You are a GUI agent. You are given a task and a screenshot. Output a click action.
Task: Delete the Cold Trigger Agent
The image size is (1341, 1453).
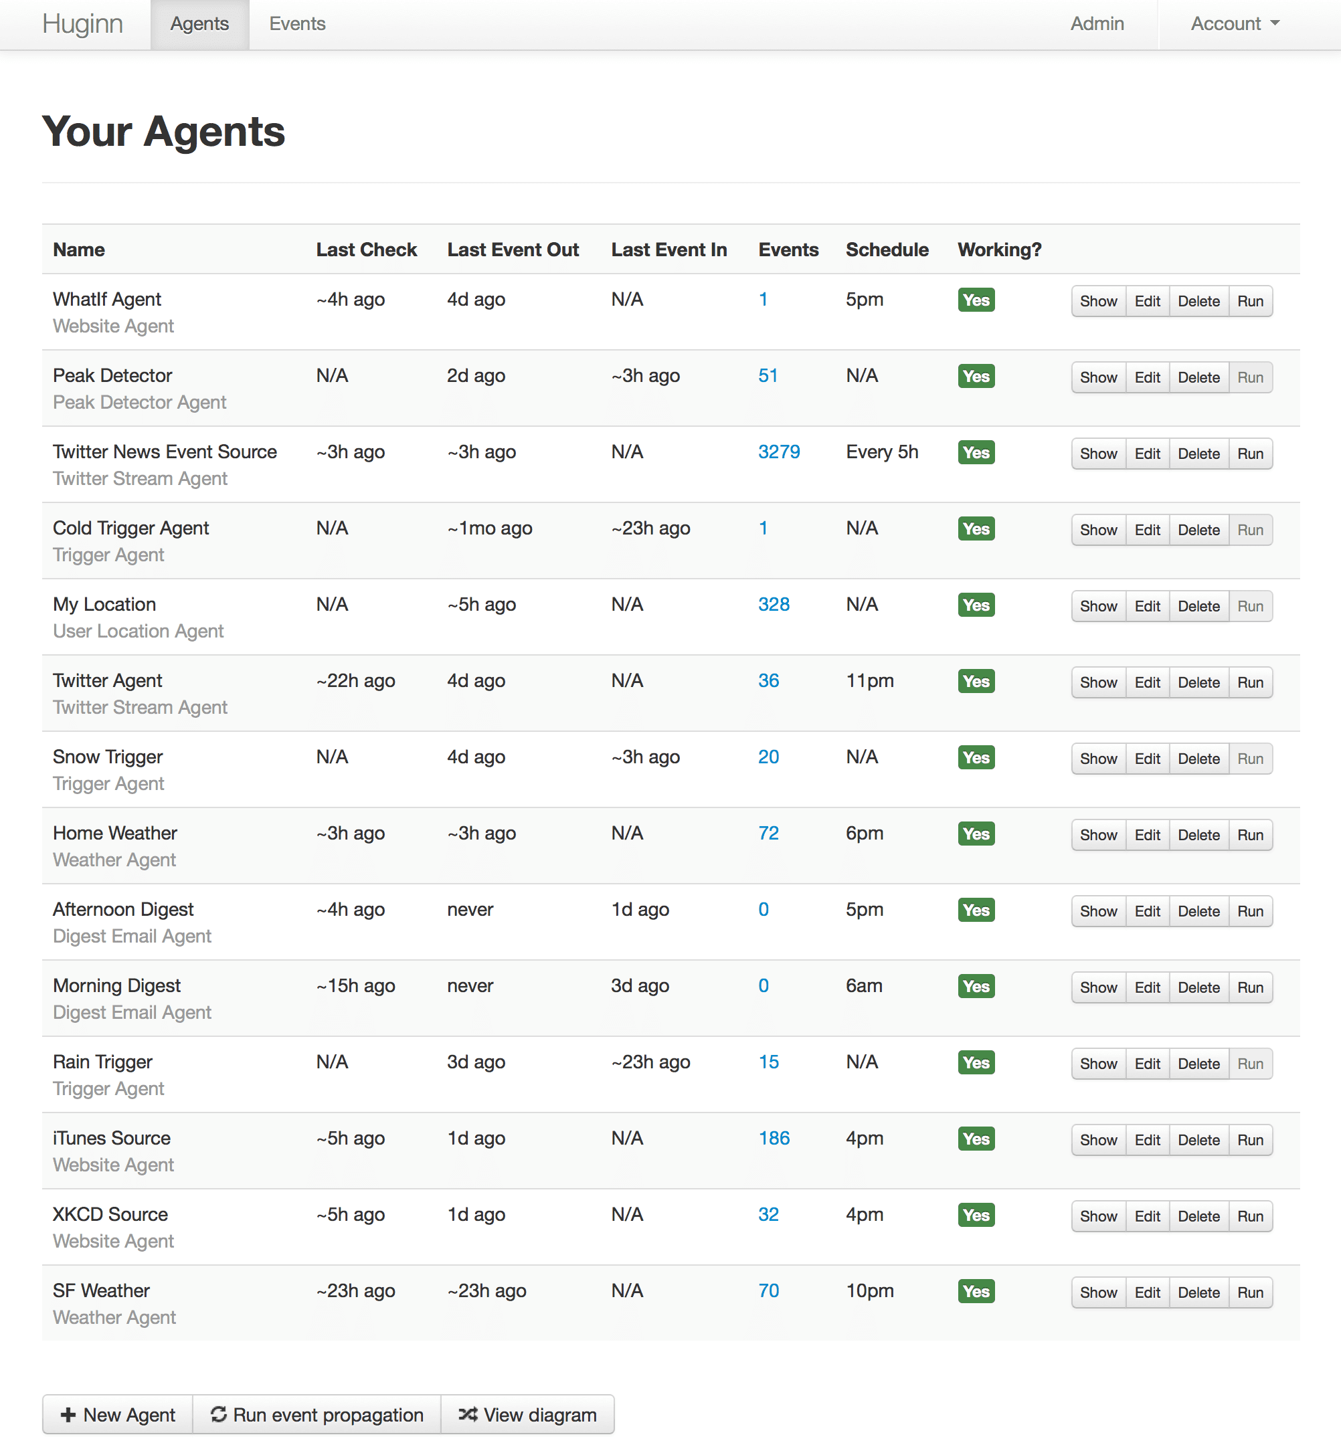[x=1198, y=530]
